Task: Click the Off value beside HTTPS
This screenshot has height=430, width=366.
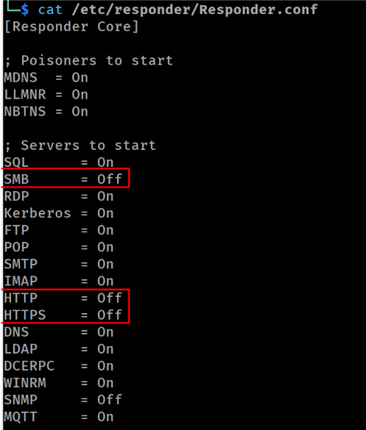Action: point(109,315)
